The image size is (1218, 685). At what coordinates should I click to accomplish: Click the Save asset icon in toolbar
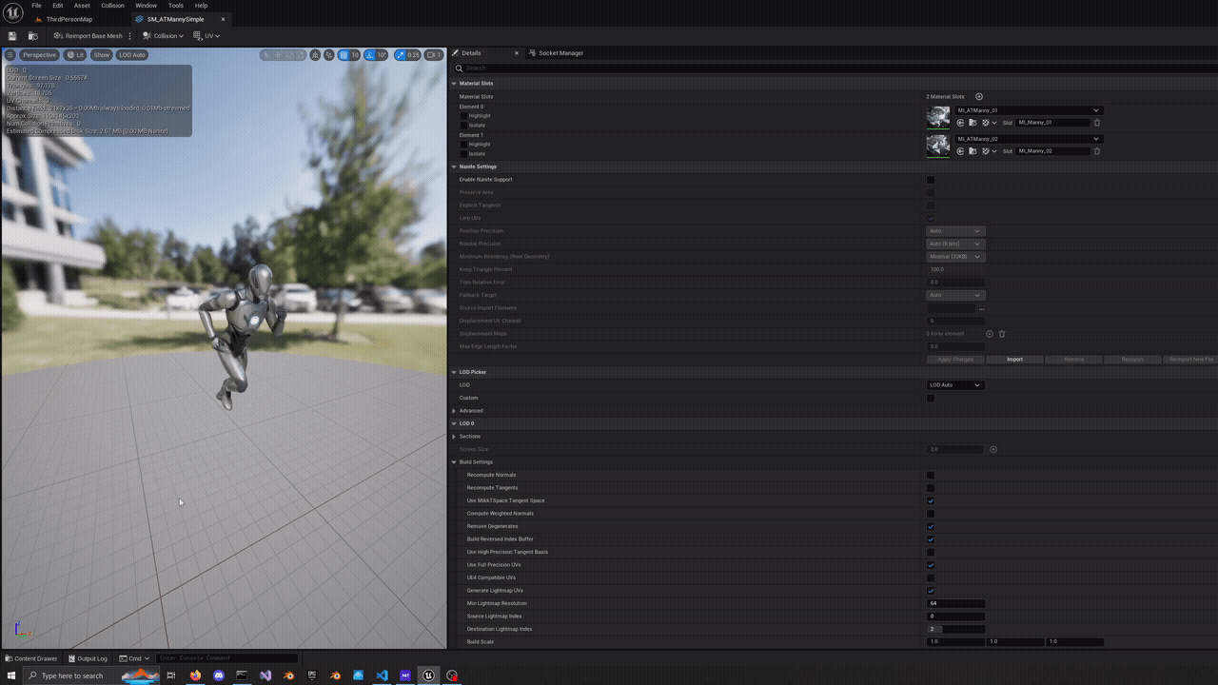[12, 36]
